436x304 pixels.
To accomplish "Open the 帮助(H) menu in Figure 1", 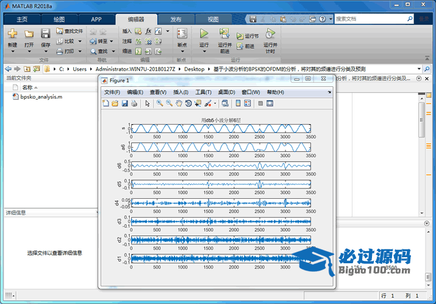I will coord(275,92).
